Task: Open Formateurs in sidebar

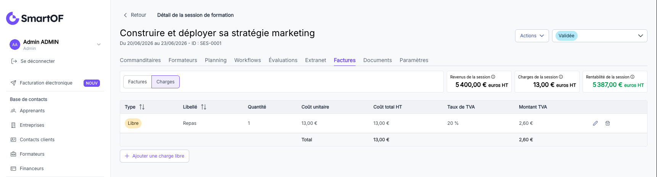Action: click(32, 154)
